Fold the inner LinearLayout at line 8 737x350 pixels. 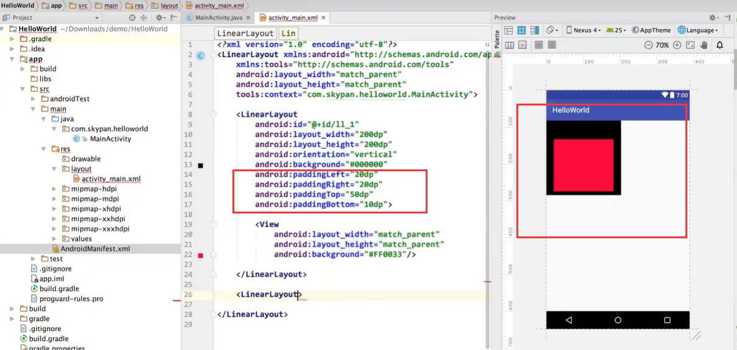(x=213, y=114)
